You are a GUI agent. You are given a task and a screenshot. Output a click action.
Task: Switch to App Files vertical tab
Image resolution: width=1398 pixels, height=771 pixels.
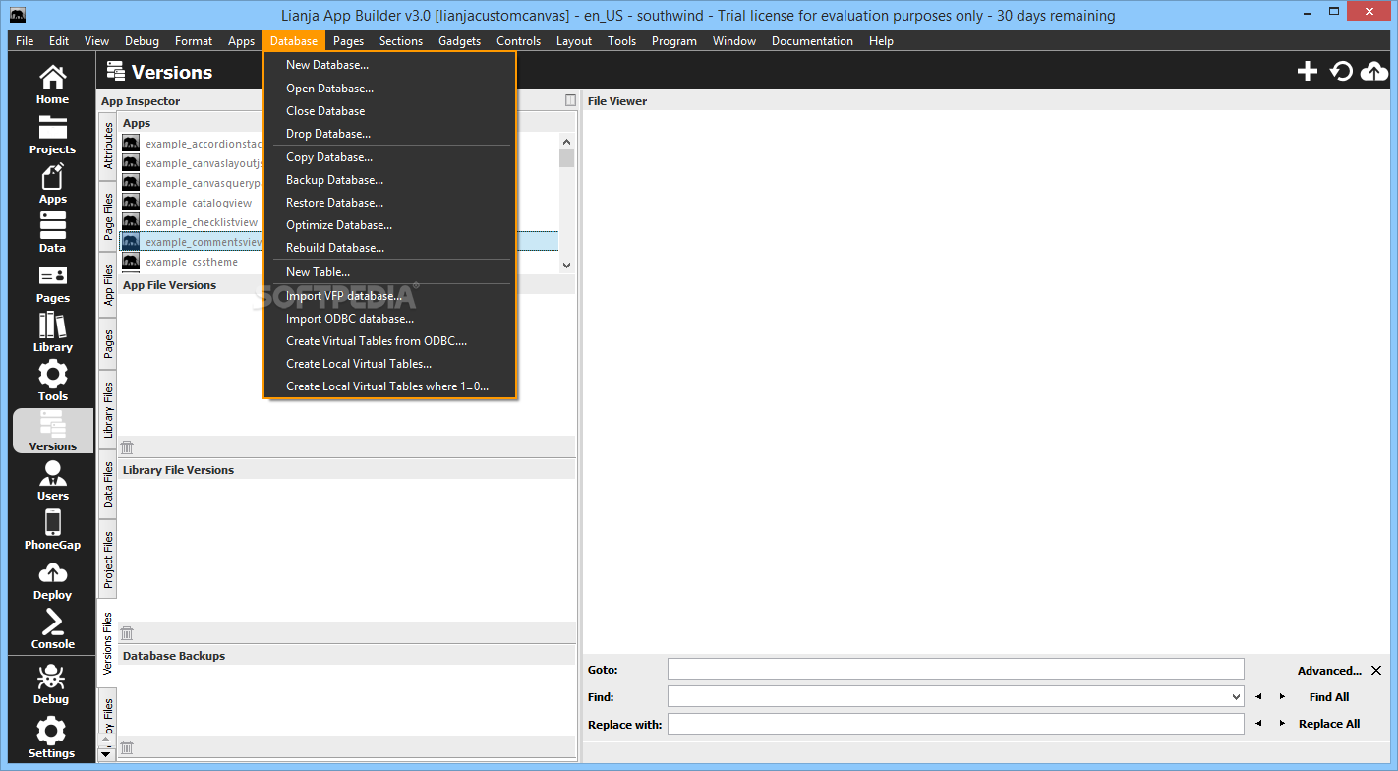point(108,284)
